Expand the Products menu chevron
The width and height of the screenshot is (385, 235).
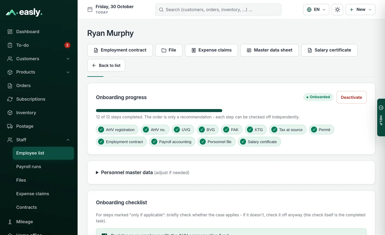coord(68,72)
